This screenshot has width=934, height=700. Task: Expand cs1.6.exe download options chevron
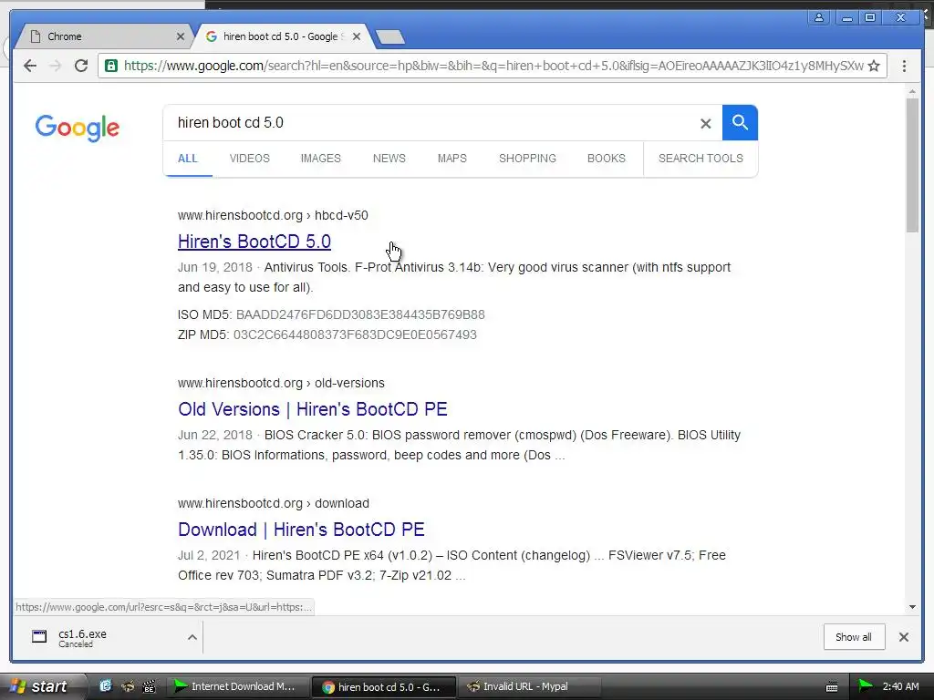pos(192,637)
